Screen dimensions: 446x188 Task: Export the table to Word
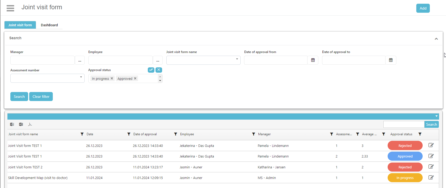pyautogui.click(x=21, y=124)
